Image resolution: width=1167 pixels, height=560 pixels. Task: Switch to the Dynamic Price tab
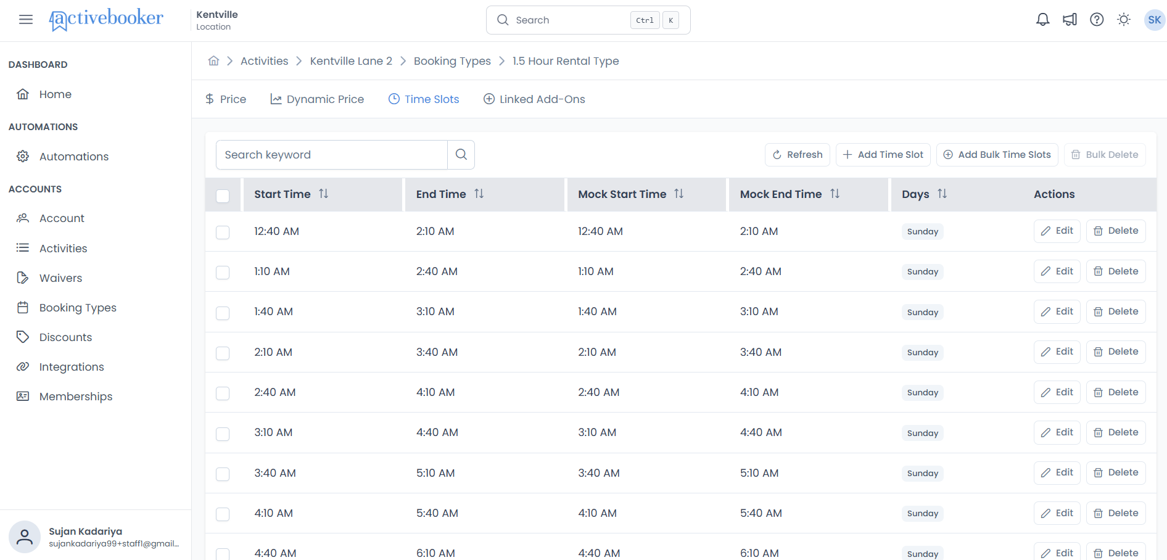click(317, 99)
